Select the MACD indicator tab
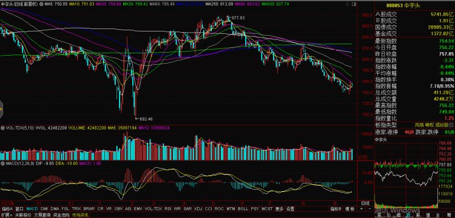This screenshot has height=218, width=455. 32,209
